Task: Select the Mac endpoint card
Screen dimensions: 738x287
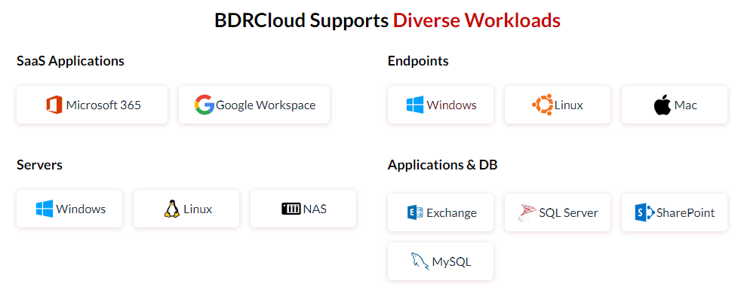Action: click(675, 105)
